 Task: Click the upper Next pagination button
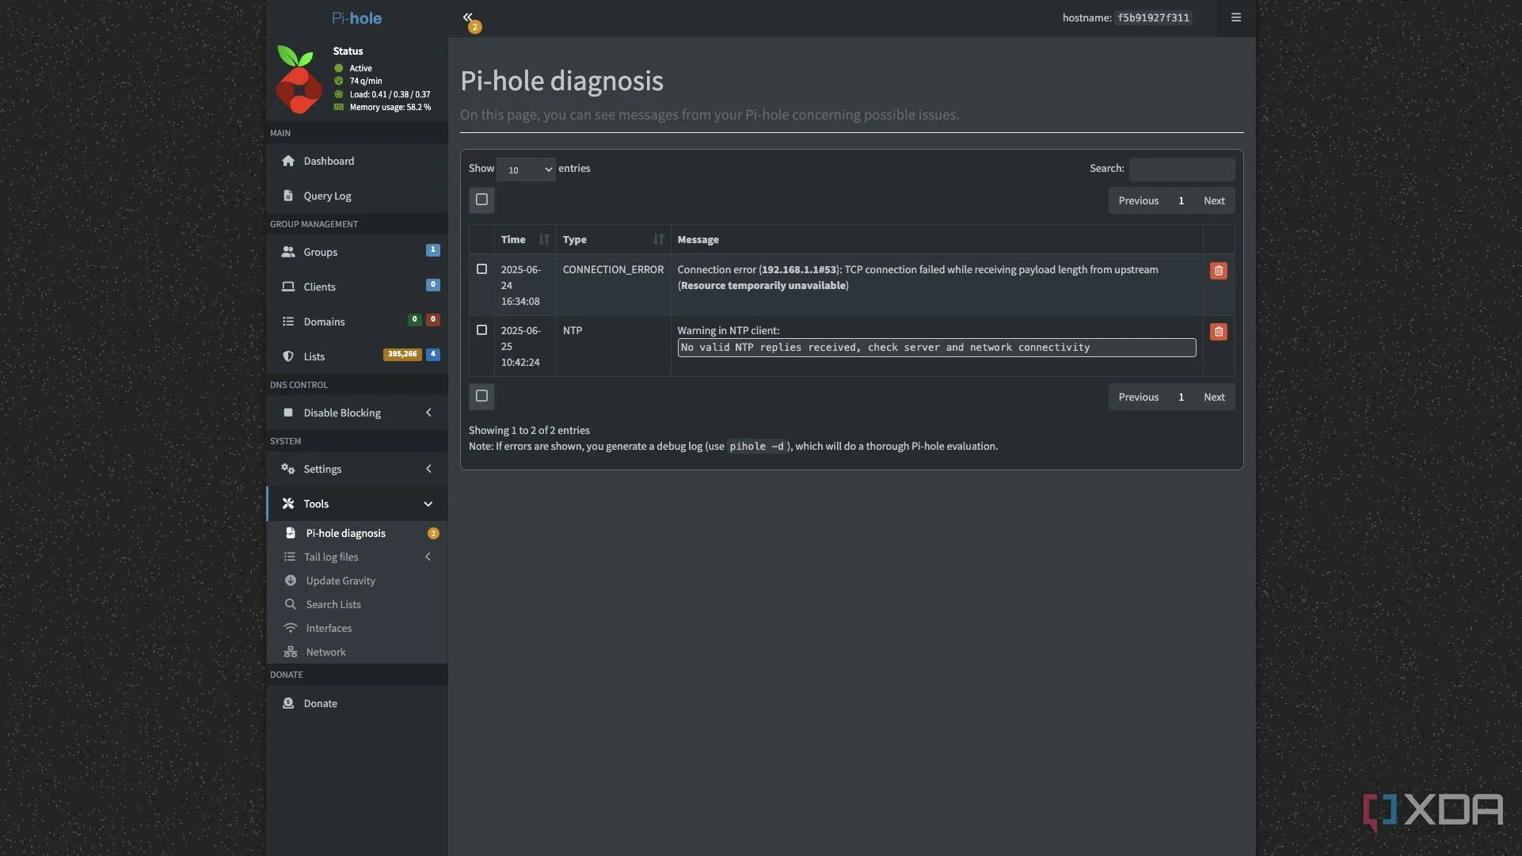1214,200
